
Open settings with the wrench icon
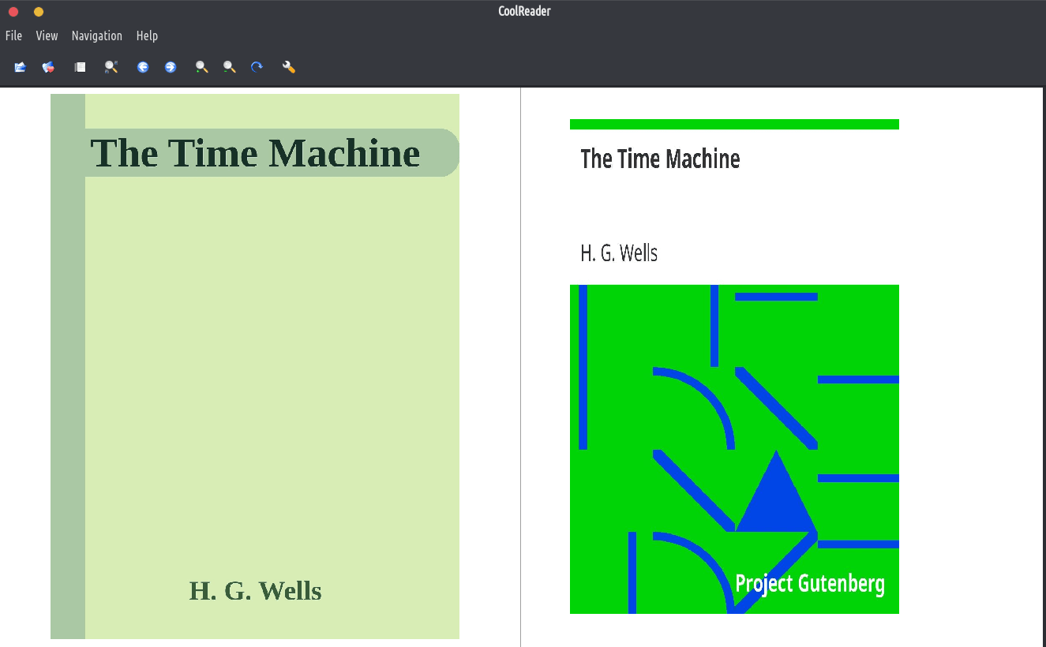click(x=289, y=67)
